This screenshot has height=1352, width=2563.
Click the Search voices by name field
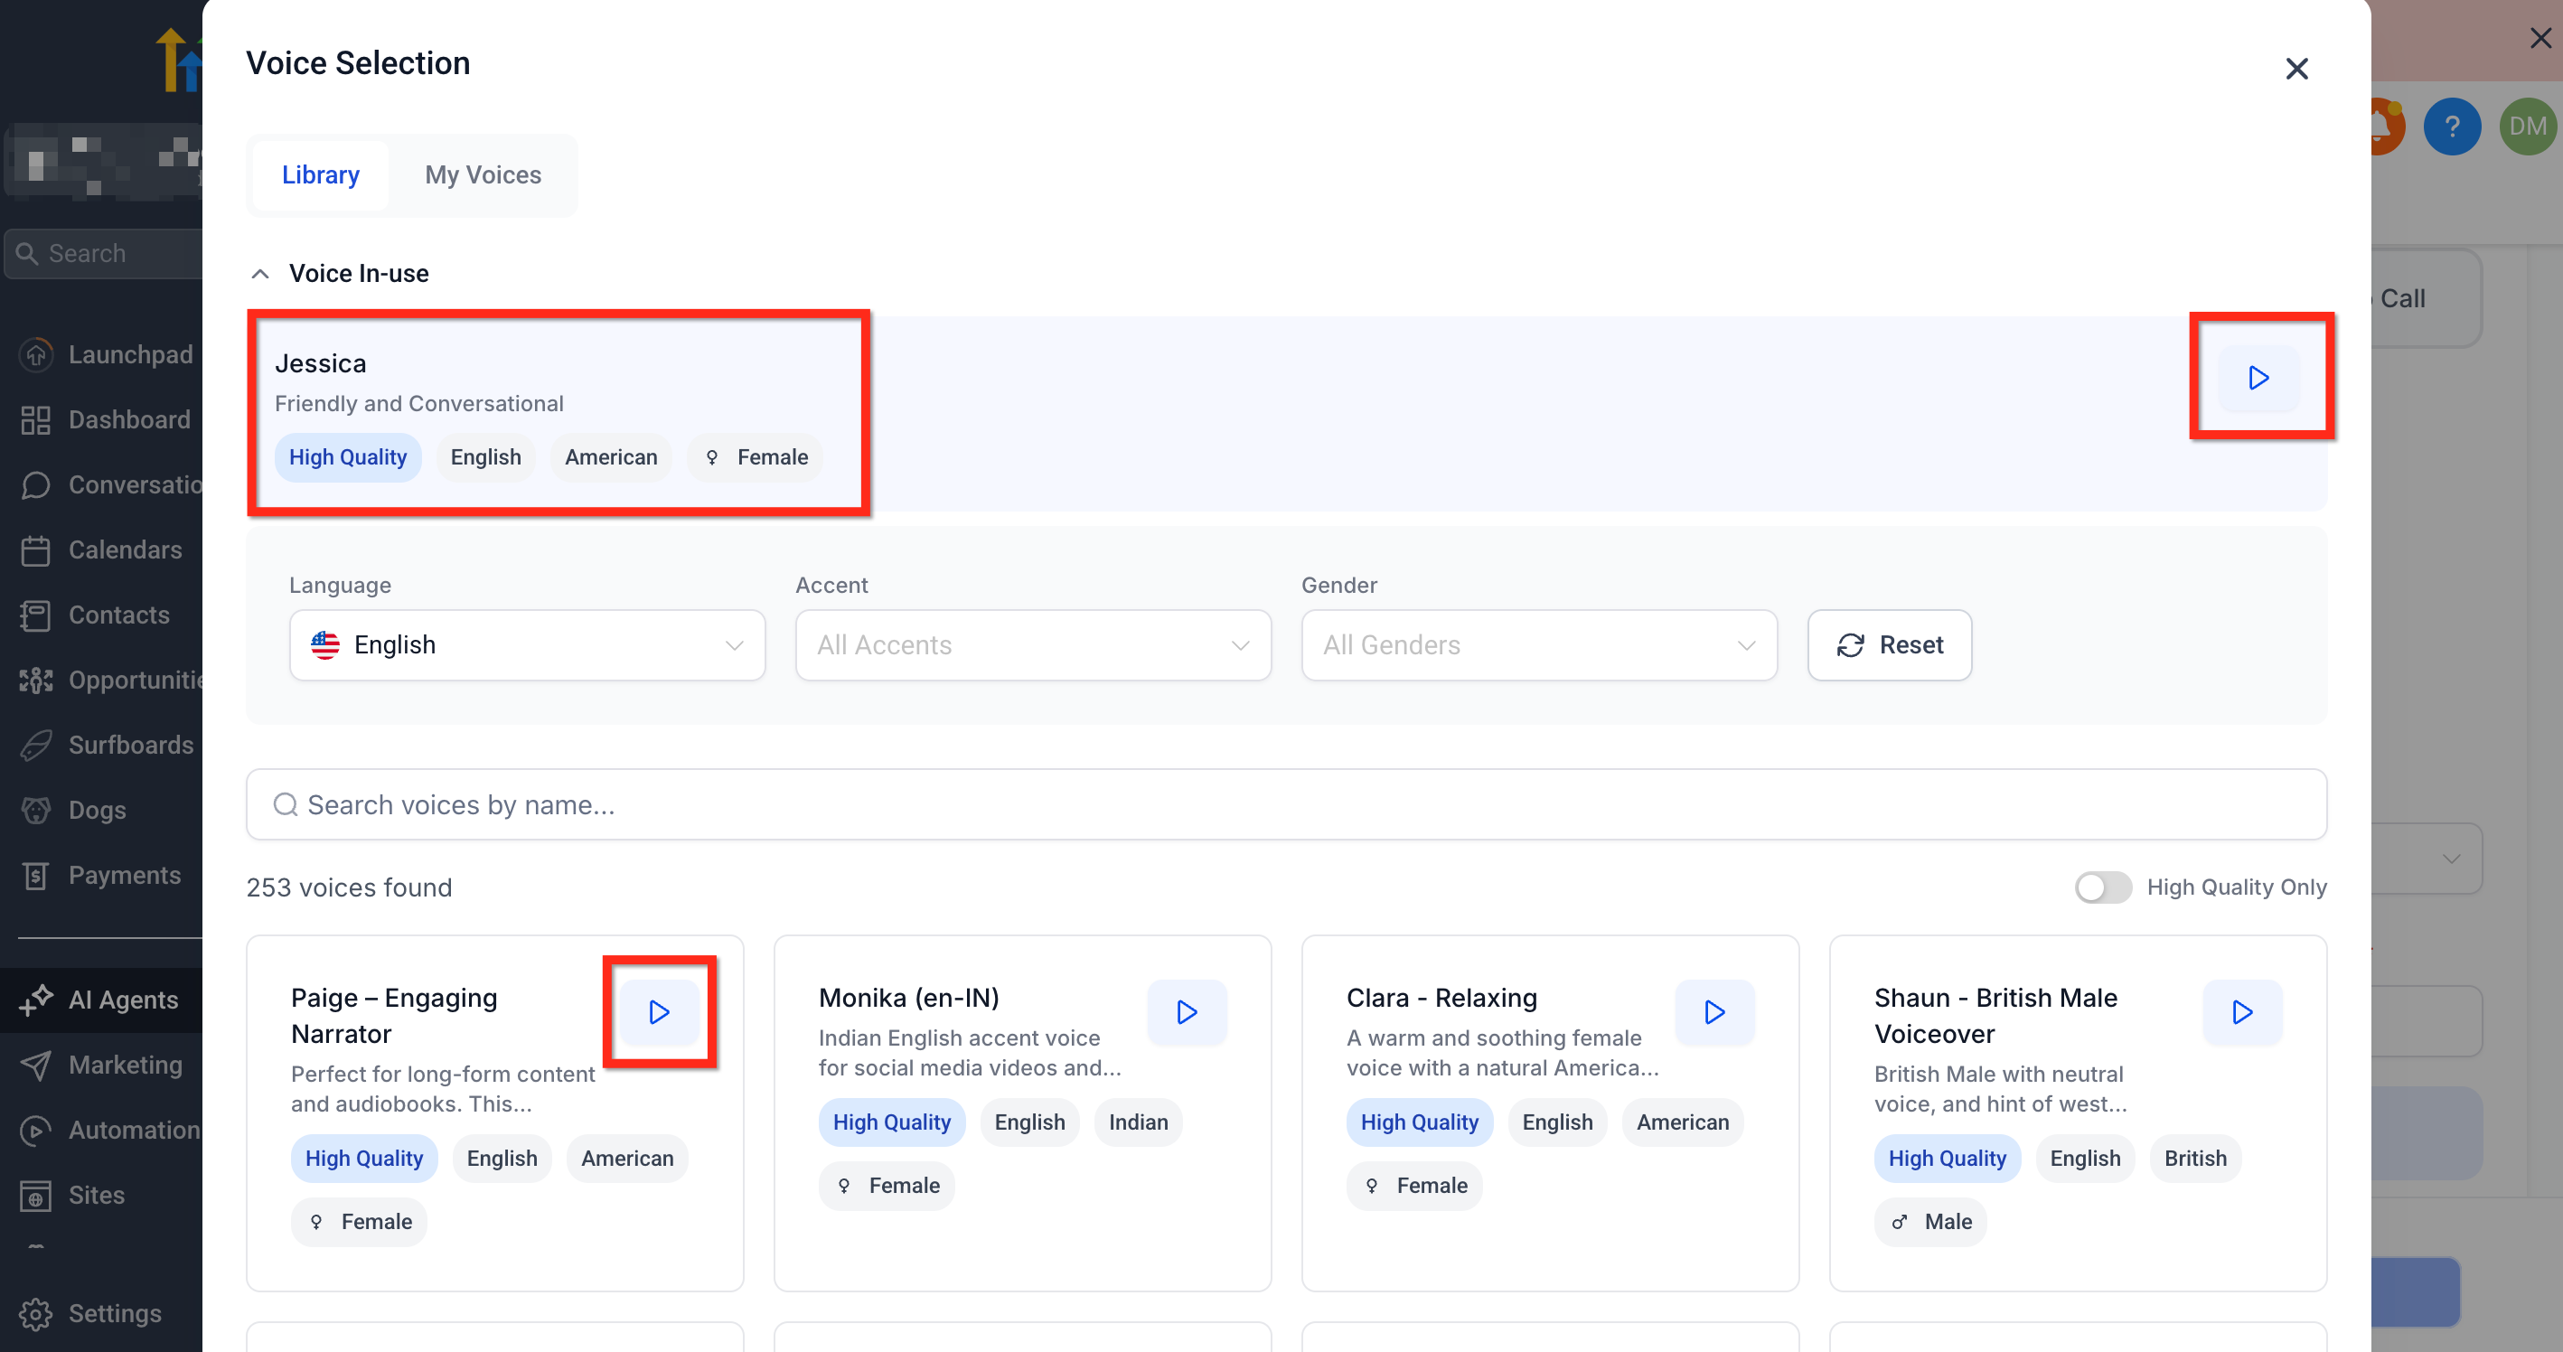pos(1285,803)
